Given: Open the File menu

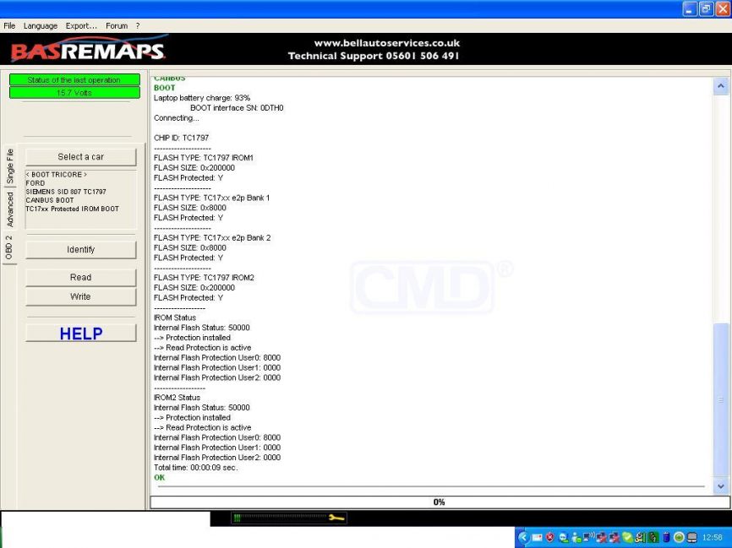Looking at the screenshot, I should click(x=9, y=25).
